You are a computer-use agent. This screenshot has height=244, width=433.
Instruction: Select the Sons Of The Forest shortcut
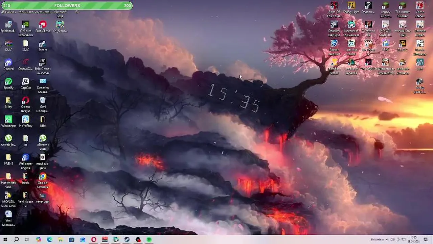coord(334,9)
